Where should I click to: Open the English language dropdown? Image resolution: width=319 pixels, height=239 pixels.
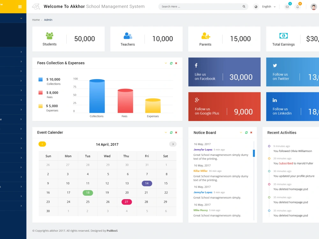[269, 6]
